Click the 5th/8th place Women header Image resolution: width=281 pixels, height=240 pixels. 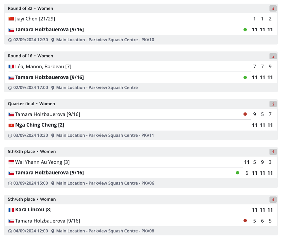[32, 152]
